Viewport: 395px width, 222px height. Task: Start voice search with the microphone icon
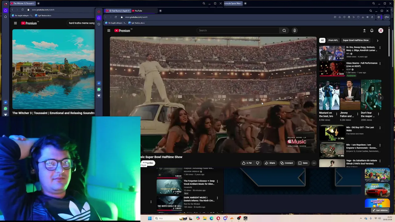pyautogui.click(x=294, y=31)
